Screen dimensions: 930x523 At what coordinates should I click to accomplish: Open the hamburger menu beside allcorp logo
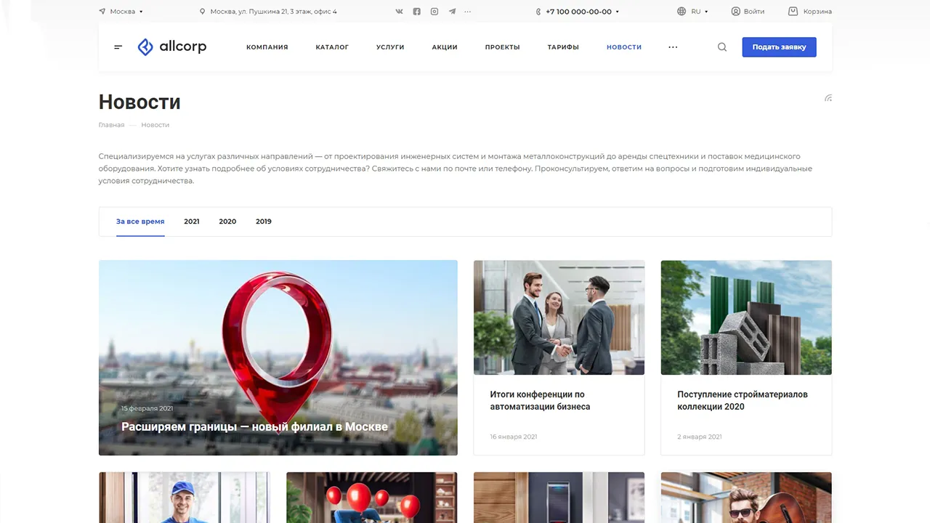[118, 47]
